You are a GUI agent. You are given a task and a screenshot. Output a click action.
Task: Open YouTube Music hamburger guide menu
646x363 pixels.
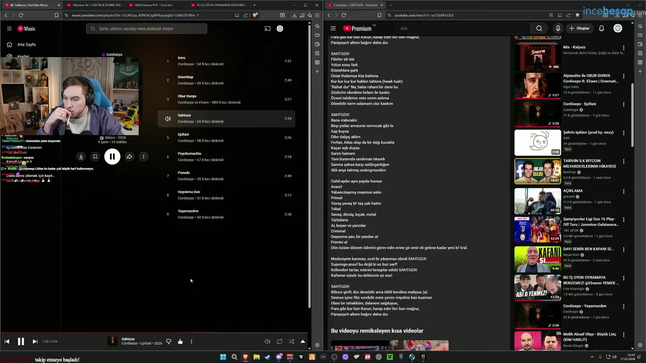(x=9, y=29)
